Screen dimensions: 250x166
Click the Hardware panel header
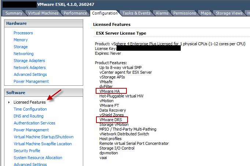tap(44, 23)
